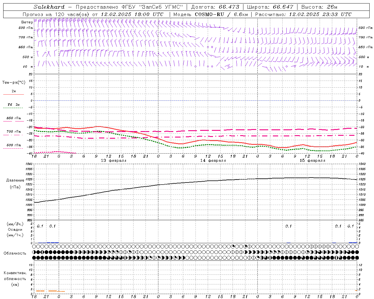
Task: Click the Ветер wind panel label
Action: pyautogui.click(x=27, y=22)
